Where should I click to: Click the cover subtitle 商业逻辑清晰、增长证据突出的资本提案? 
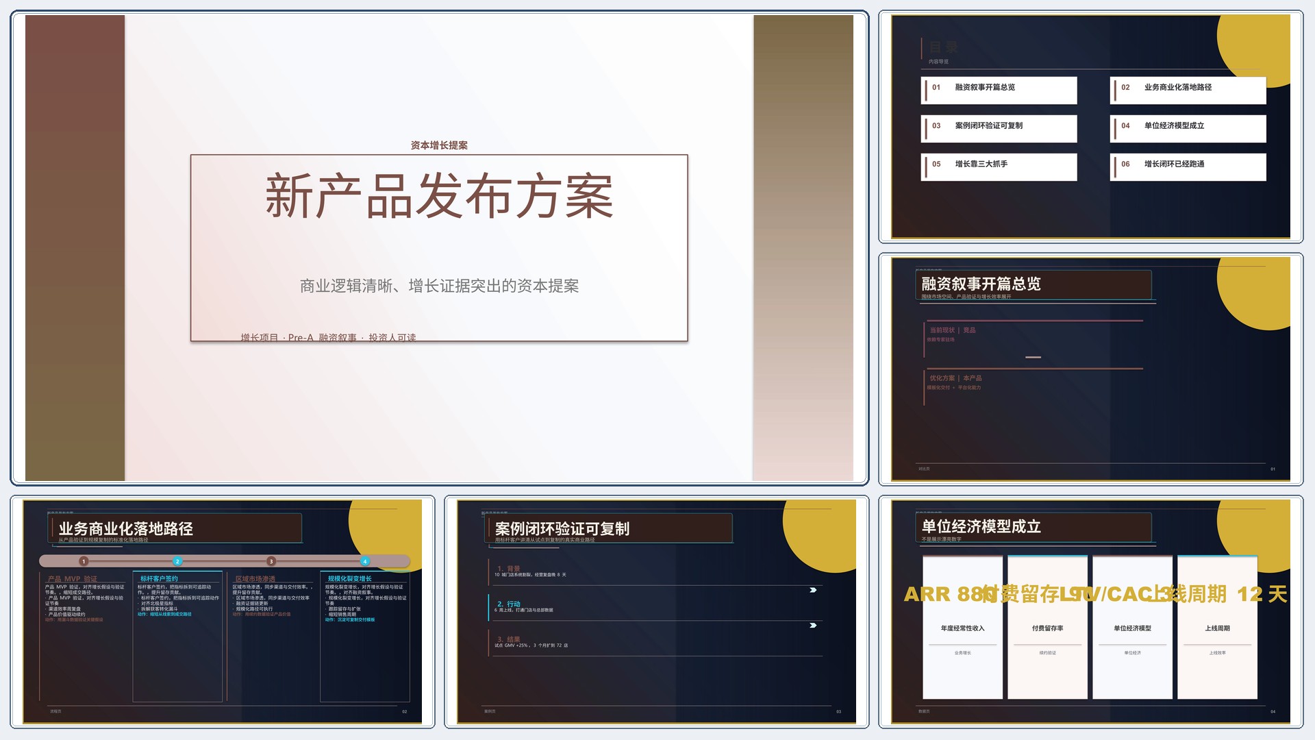[x=439, y=286]
